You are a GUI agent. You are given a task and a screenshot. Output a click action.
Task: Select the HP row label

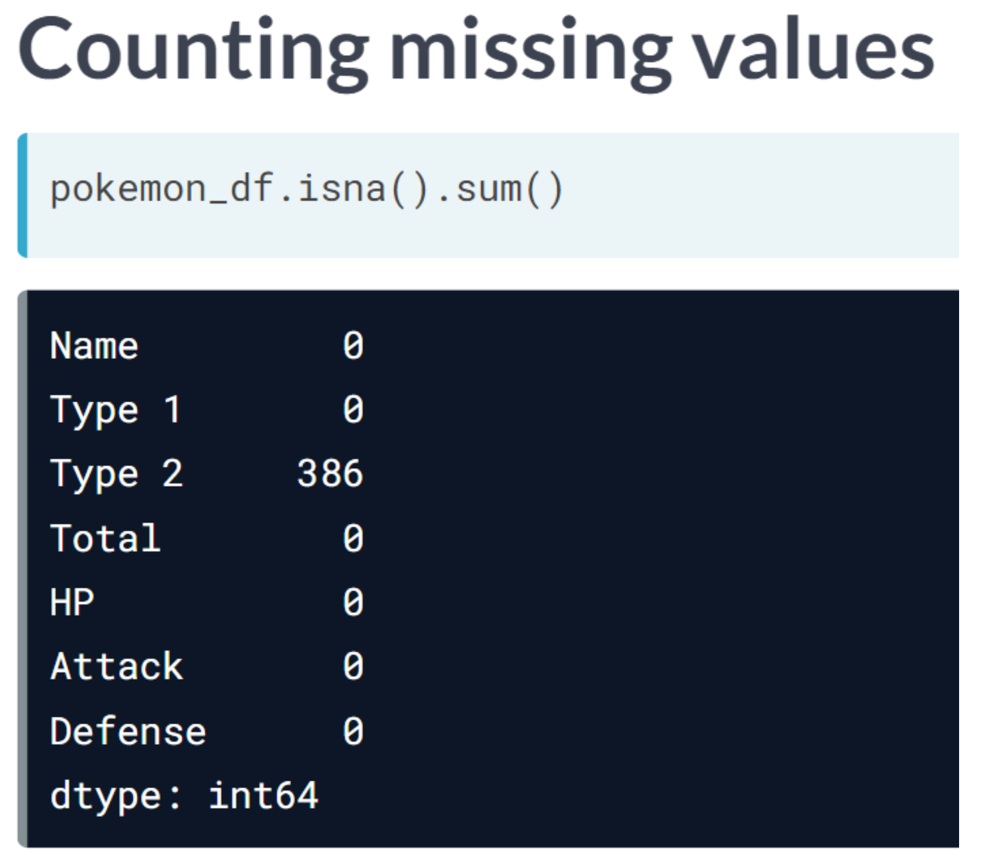(72, 602)
